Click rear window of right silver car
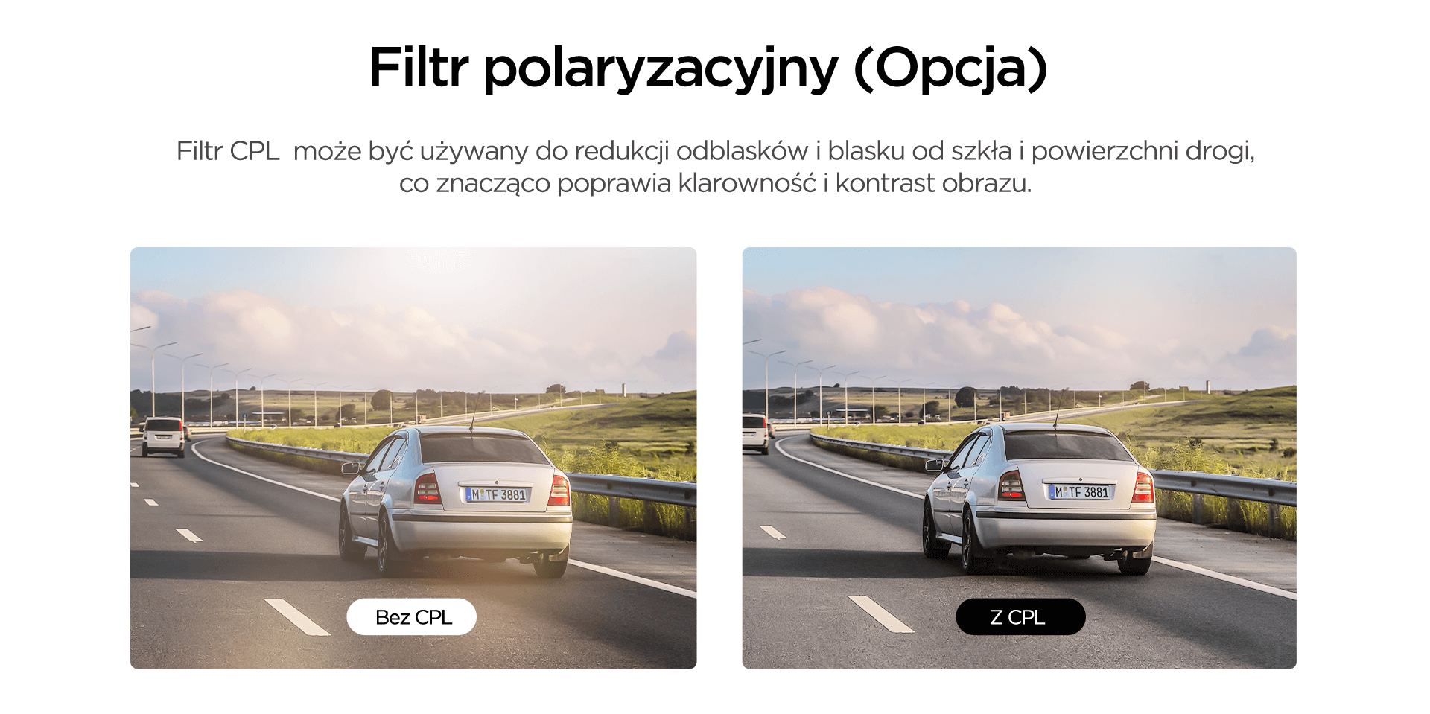Screen dimensions: 1430x714 coord(1067,447)
